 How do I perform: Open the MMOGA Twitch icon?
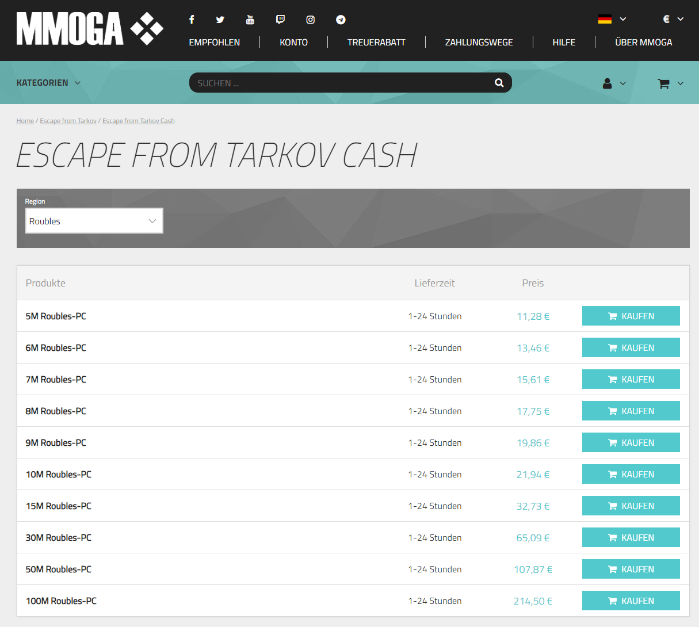coord(280,20)
